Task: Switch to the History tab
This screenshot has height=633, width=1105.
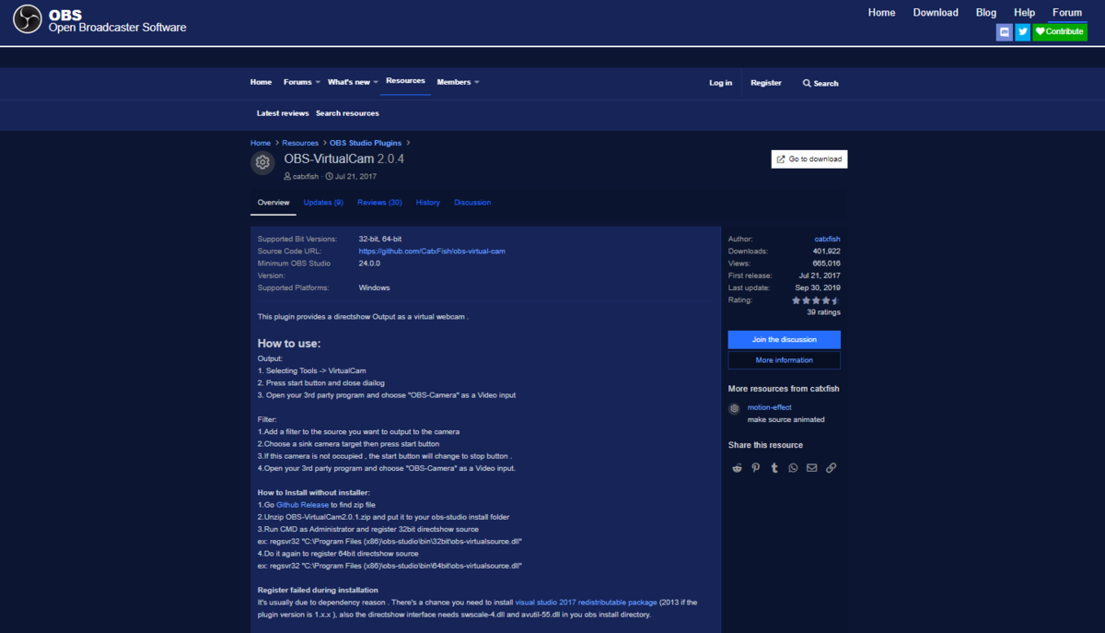Action: (x=427, y=202)
